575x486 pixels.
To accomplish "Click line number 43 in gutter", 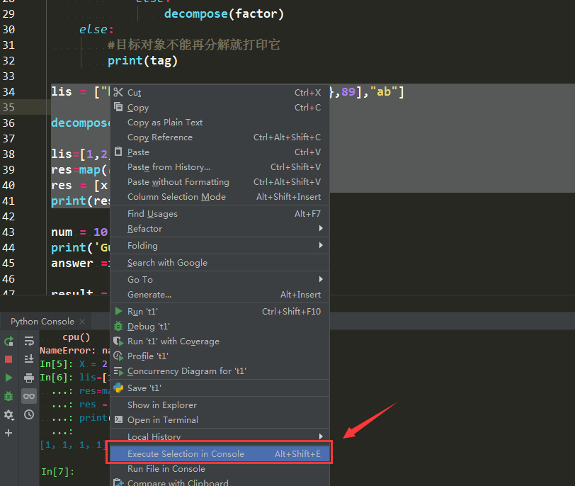I will [8, 232].
